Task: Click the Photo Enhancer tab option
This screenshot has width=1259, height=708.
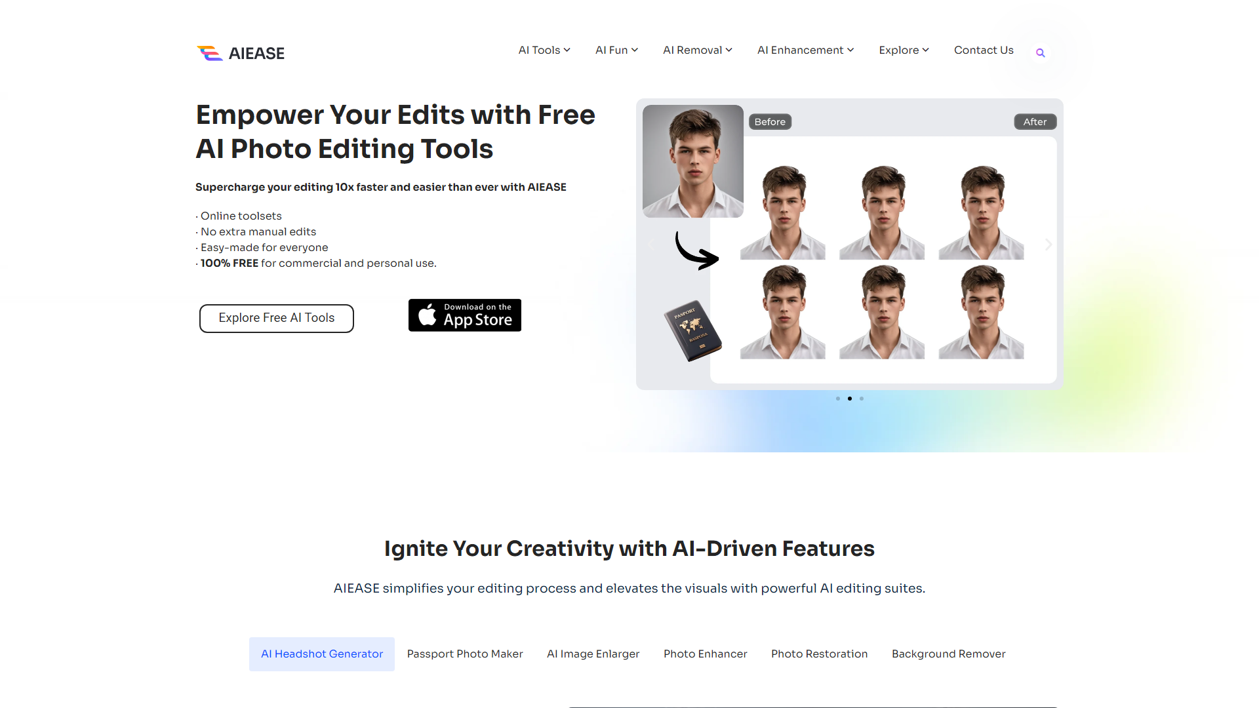Action: [x=705, y=654]
